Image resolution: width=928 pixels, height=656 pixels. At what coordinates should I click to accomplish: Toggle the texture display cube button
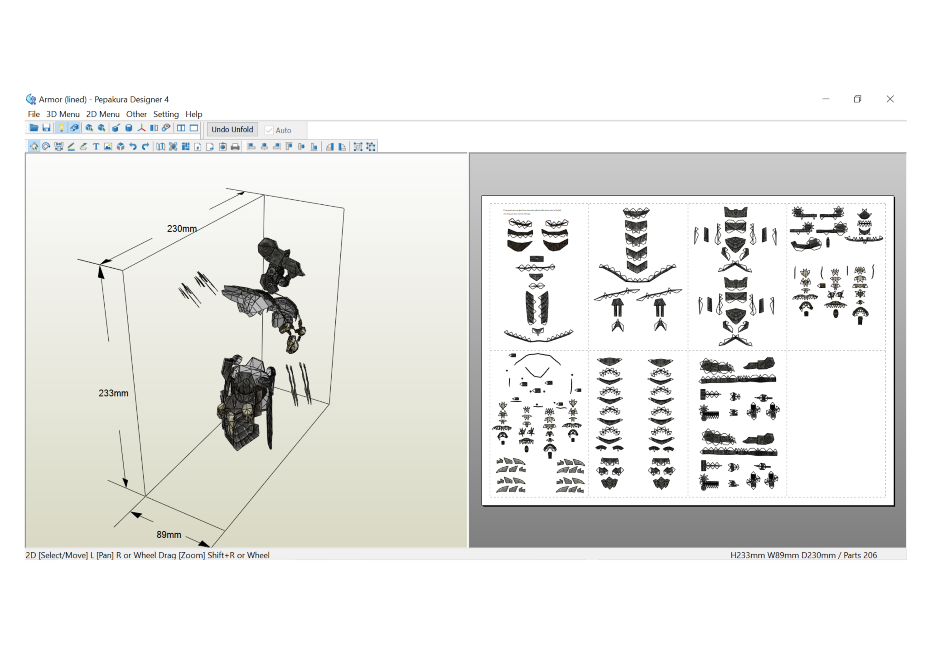[74, 128]
